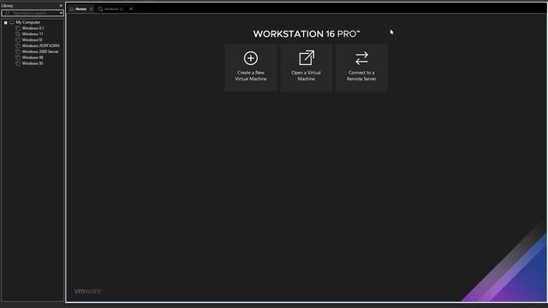This screenshot has height=308, width=548.
Task: Click the running VM icon beside Windows 11
Action: pyautogui.click(x=18, y=34)
